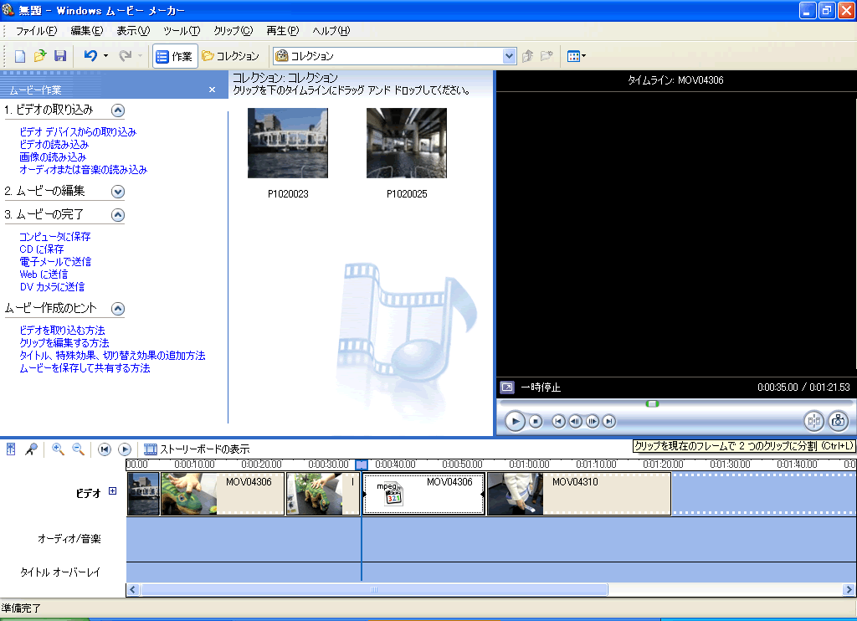Switch to storyboard view via ストーリーボードの表示

click(x=197, y=449)
